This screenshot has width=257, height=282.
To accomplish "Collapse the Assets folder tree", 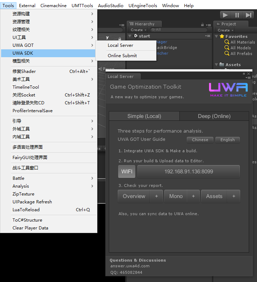I will (217, 65).
